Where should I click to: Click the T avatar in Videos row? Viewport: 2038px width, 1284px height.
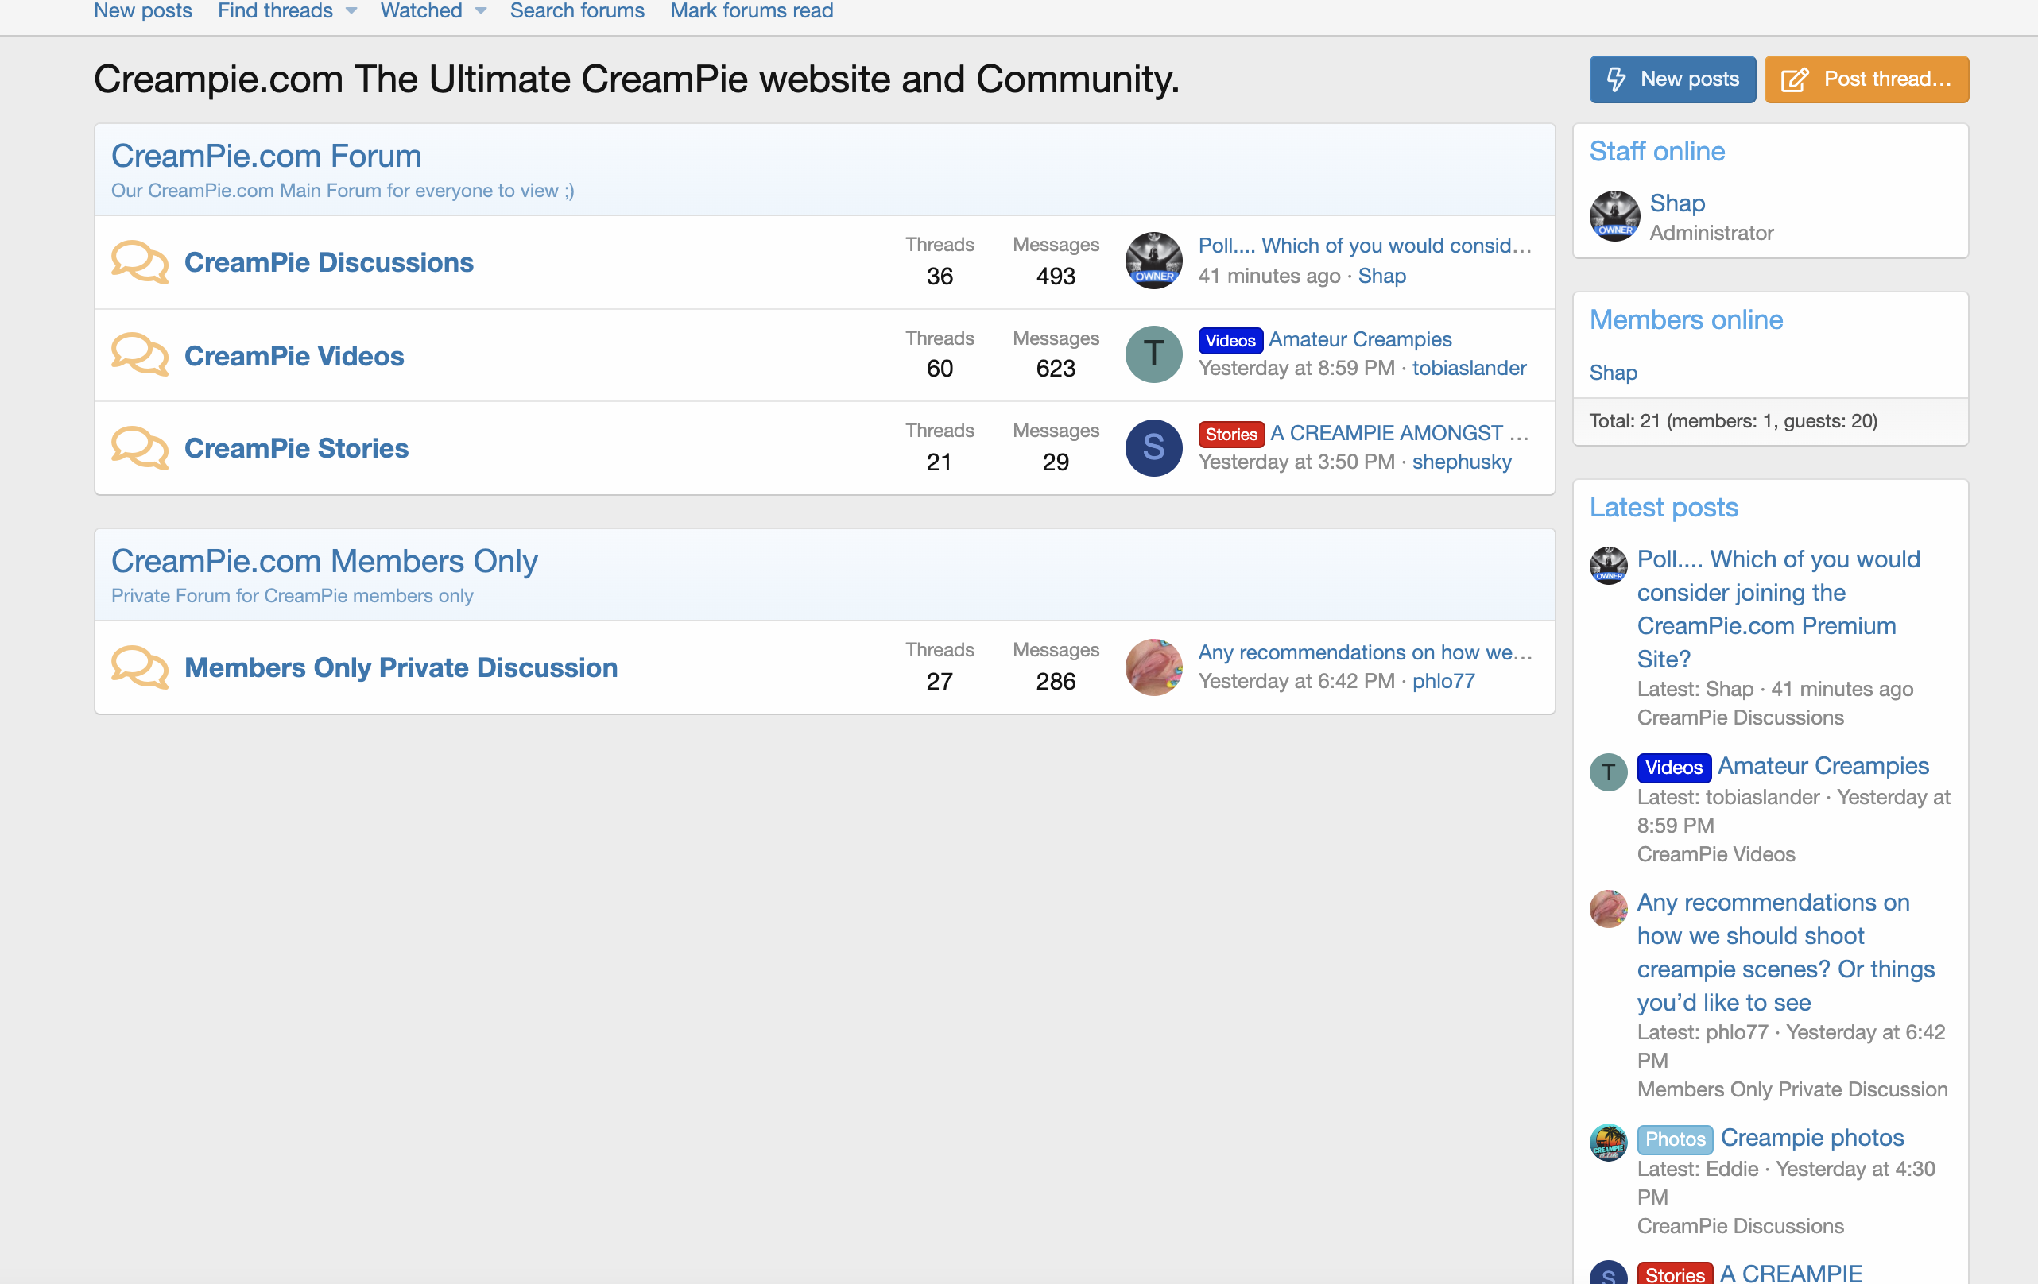click(x=1153, y=354)
